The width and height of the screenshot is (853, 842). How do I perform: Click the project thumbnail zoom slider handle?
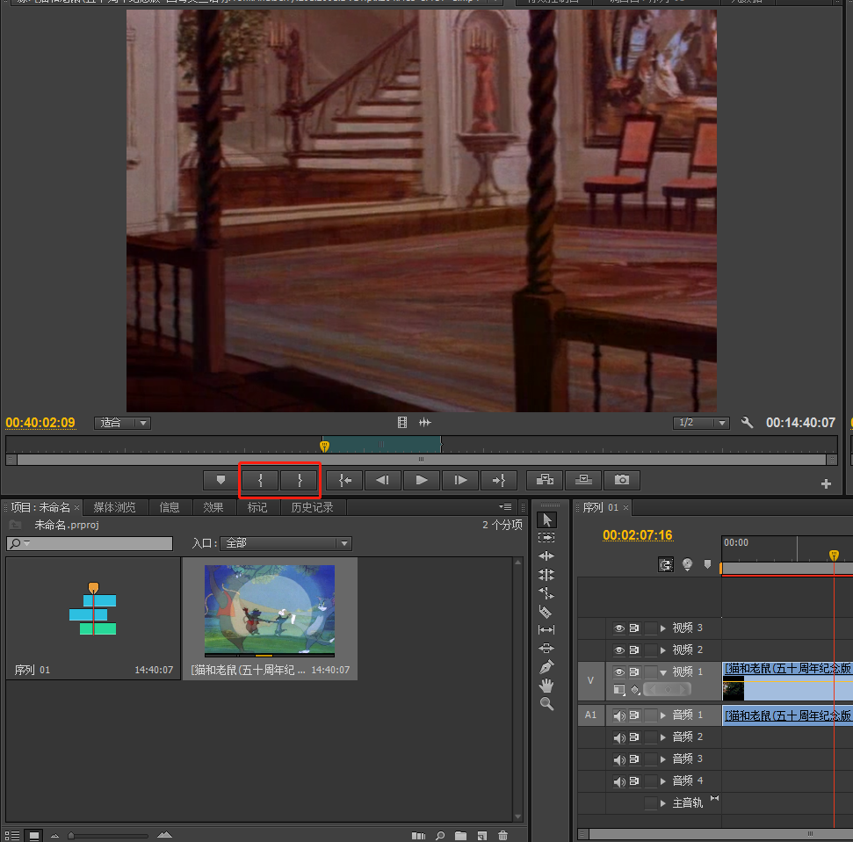(x=71, y=836)
